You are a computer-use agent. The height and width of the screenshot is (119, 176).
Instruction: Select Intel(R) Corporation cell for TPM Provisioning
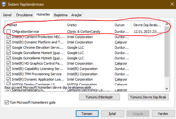(x=82, y=74)
